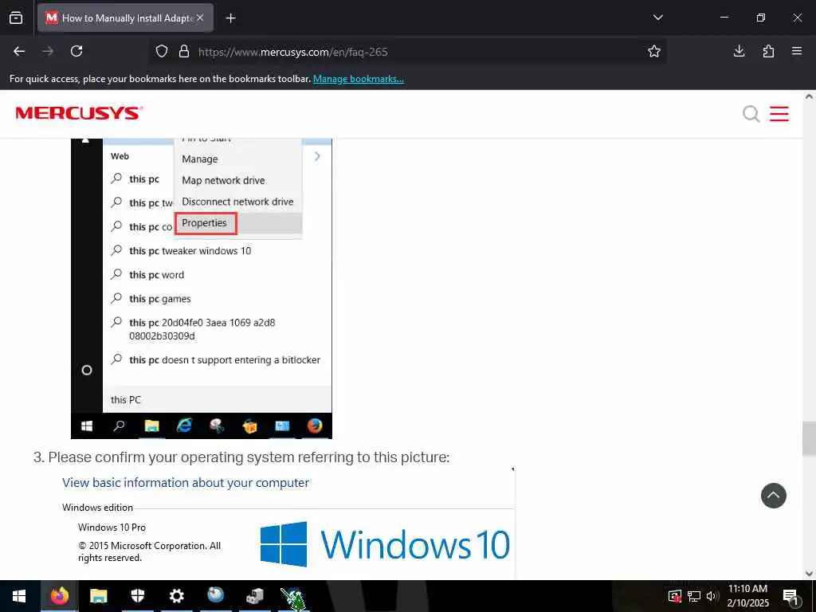
Task: Open Mercusys site search
Action: (x=751, y=113)
